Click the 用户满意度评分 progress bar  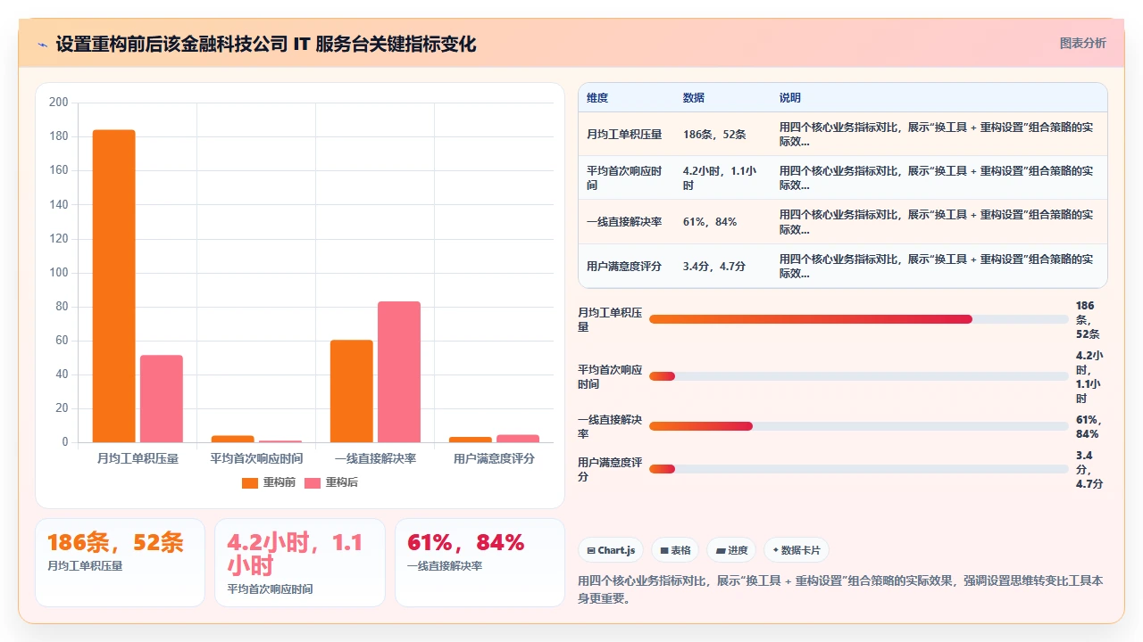point(858,469)
